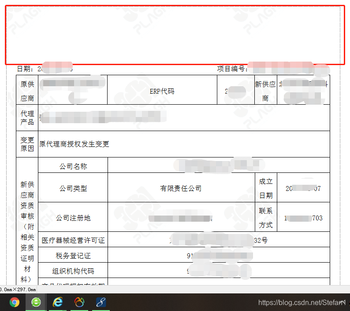Open the Navicat taskbar icon
Image resolution: width=350 pixels, height=311 pixels.
coord(79,302)
